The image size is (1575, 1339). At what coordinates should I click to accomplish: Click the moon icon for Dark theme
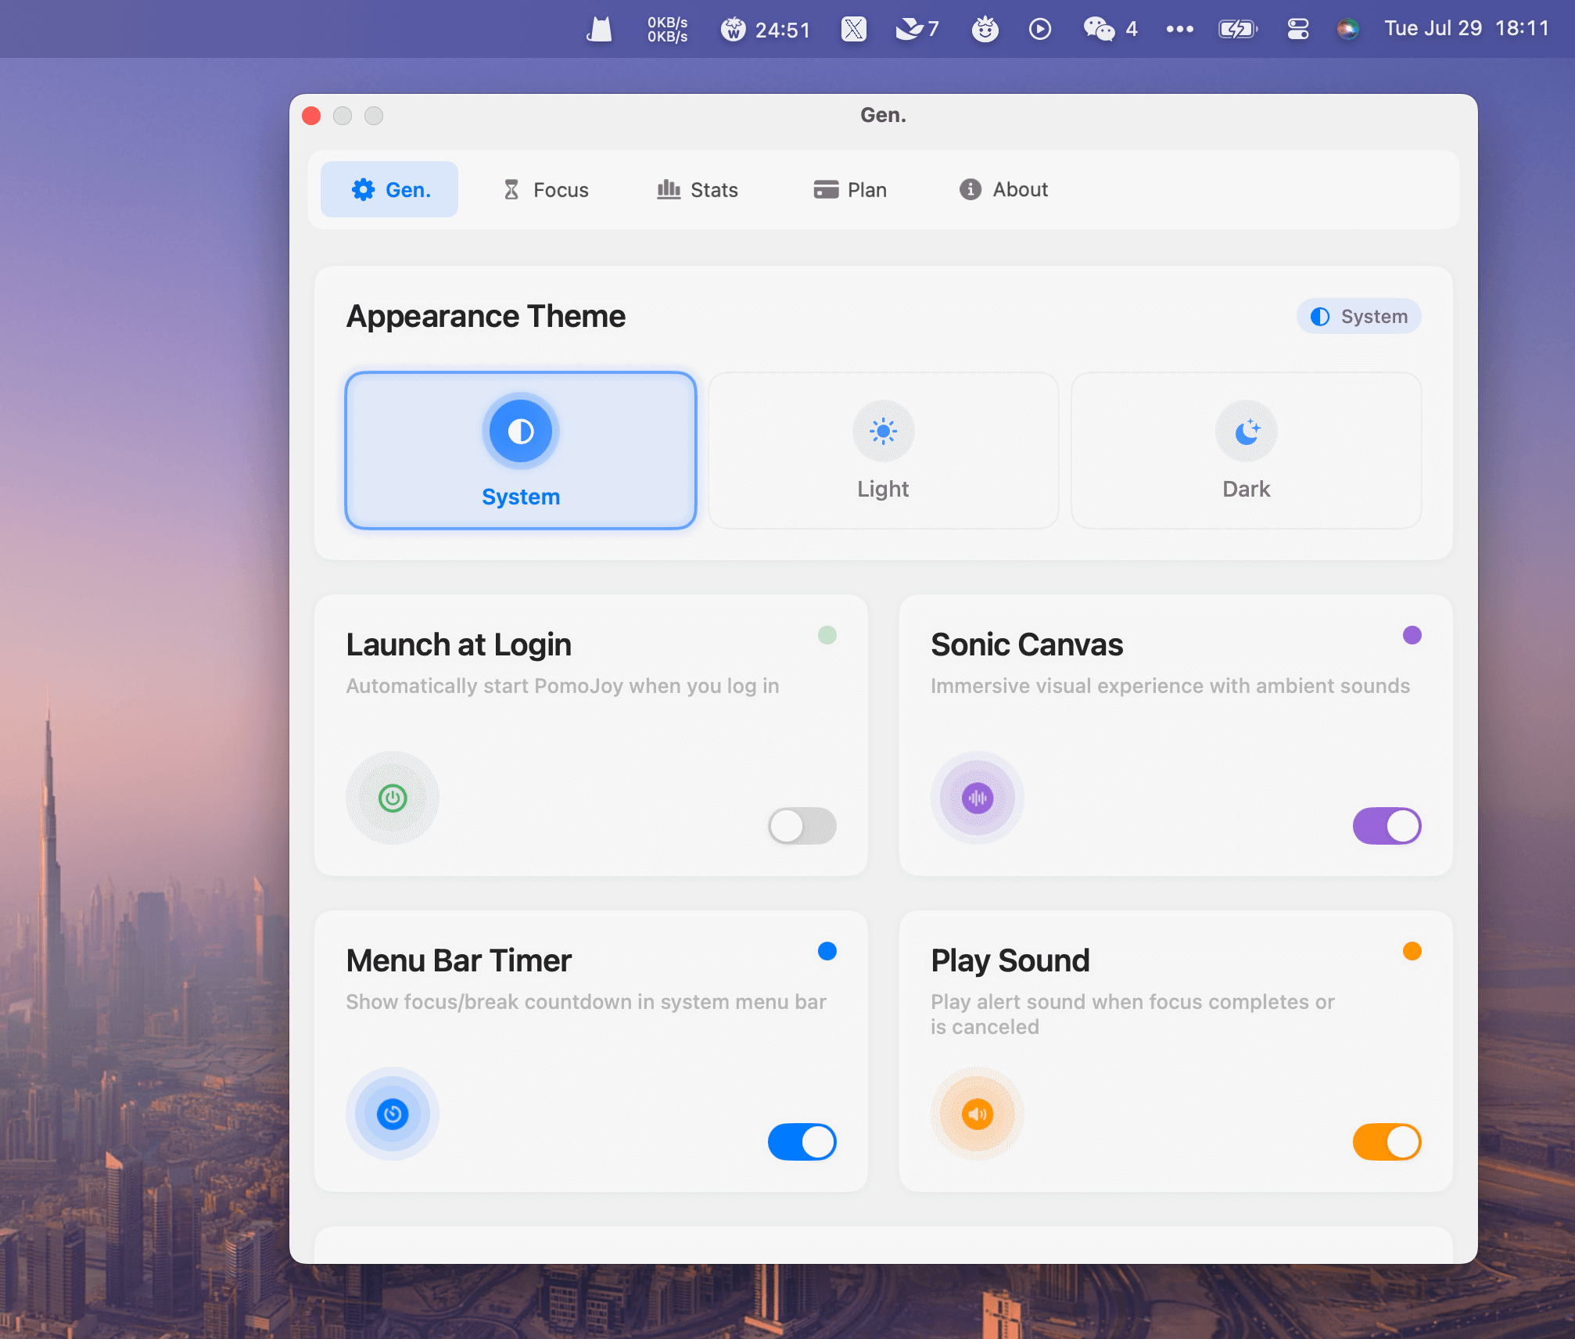pos(1247,431)
